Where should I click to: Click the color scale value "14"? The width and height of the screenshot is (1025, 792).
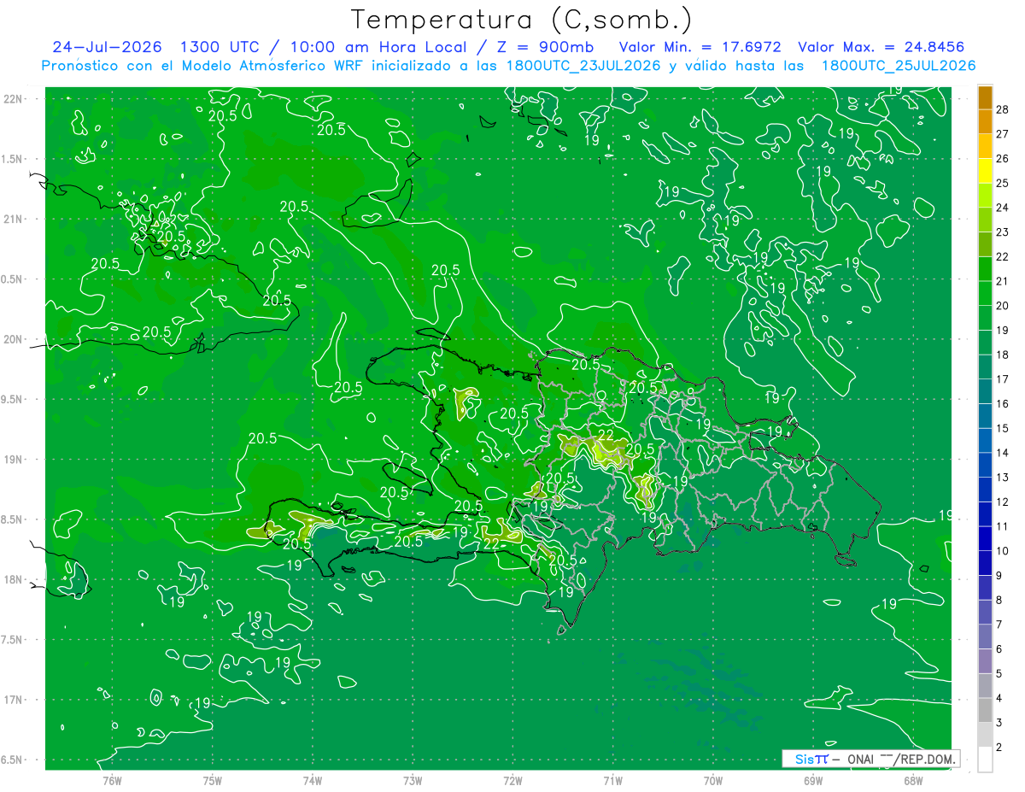coord(1004,453)
